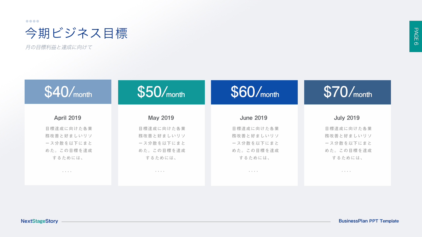Open the PAGE 6 side tab

click(416, 36)
